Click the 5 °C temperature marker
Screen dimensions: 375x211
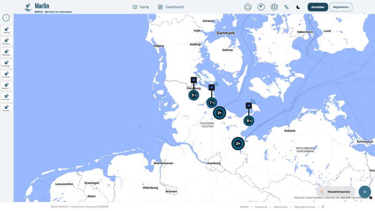click(194, 95)
